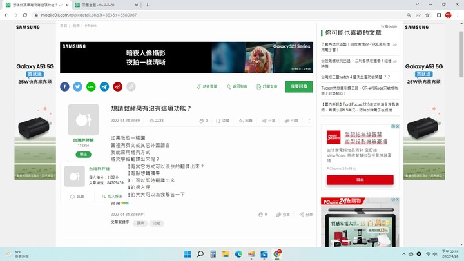Click 訂閱文章 to subscribe to the thread
464x261 pixels.
(267, 87)
